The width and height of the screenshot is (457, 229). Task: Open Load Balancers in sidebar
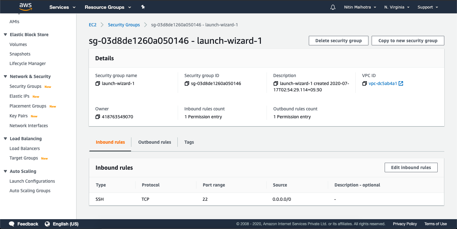[25, 148]
